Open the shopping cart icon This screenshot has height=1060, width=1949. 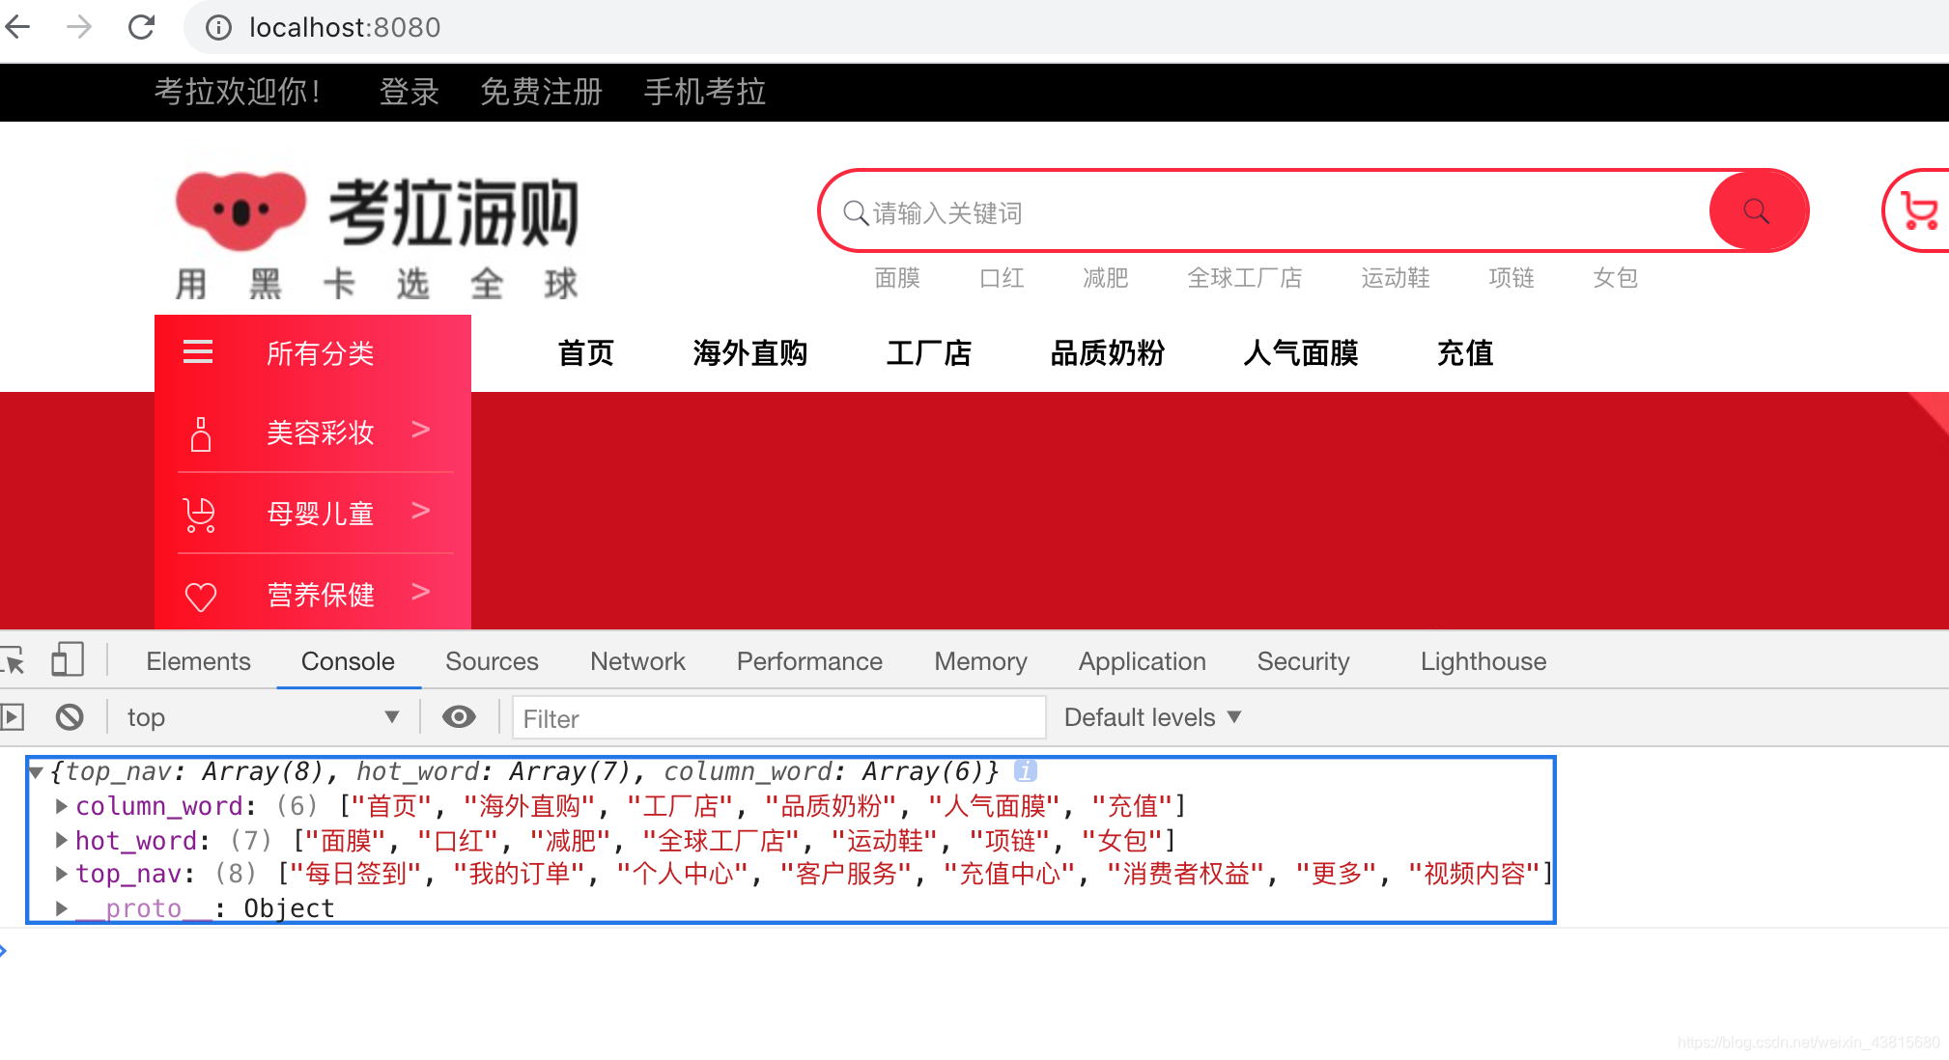coord(1918,210)
